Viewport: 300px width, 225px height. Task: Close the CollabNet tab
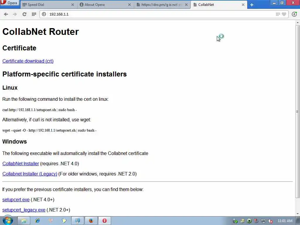coord(243,5)
